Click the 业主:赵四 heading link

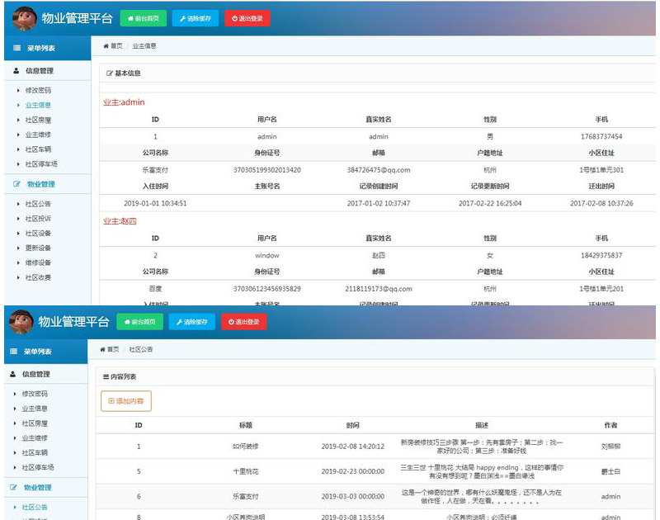click(x=120, y=221)
